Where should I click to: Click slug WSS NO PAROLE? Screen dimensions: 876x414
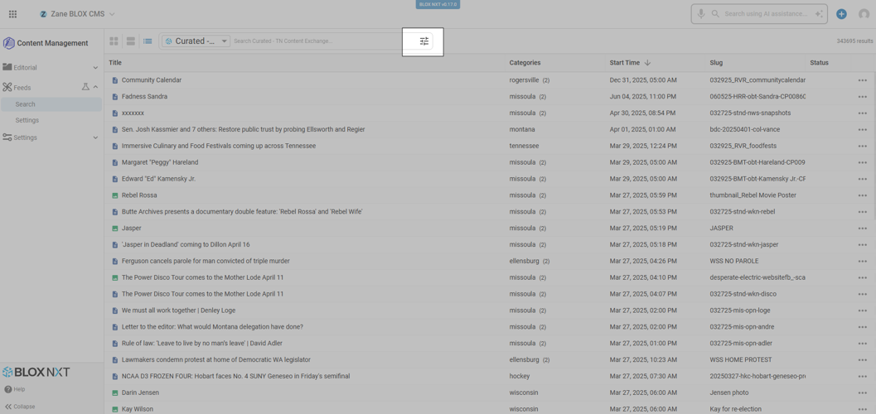point(735,261)
